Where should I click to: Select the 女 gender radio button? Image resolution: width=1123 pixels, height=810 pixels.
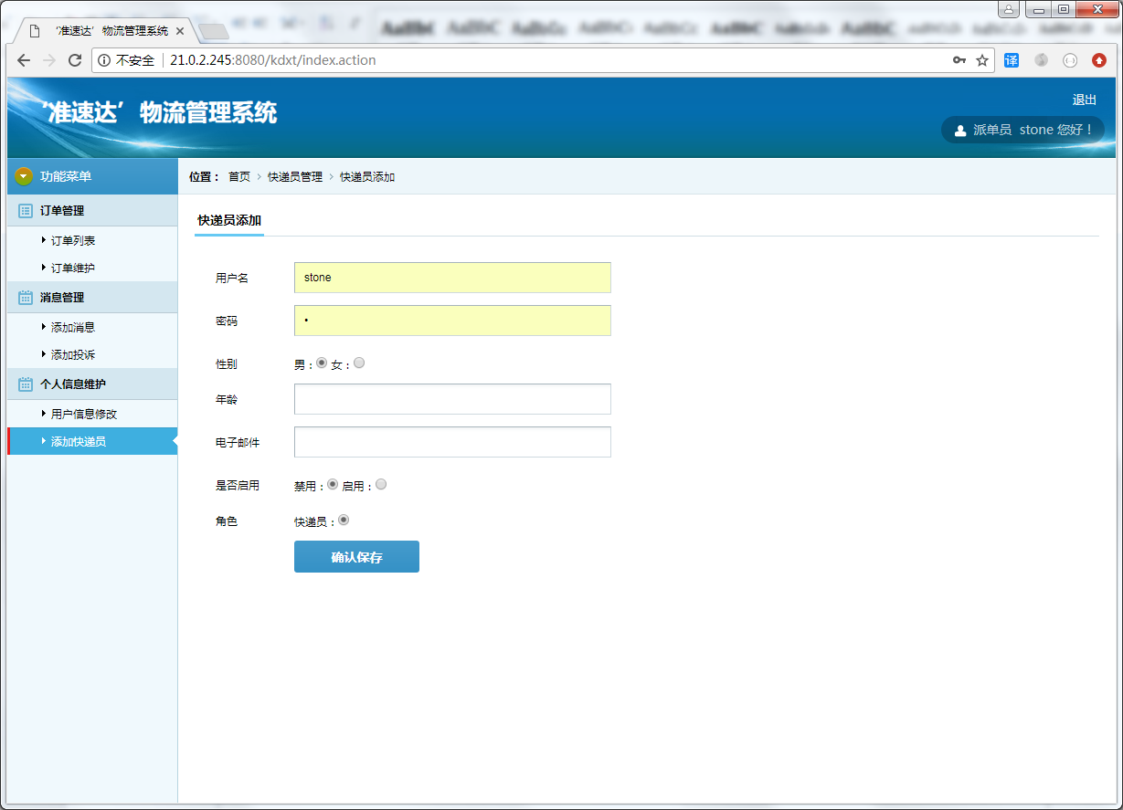click(x=359, y=363)
